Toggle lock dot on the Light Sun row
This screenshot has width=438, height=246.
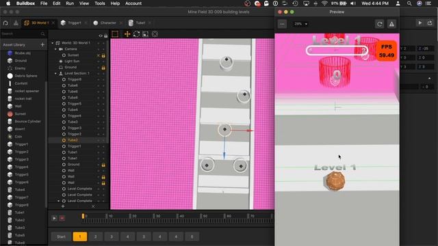click(103, 61)
